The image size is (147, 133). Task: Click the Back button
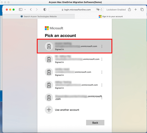coord(95,123)
